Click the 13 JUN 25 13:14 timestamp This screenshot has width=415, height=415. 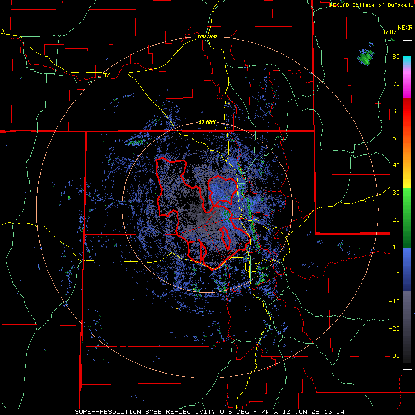314,412
